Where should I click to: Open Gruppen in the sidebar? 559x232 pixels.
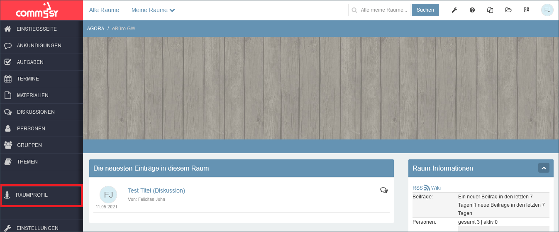tap(41, 145)
